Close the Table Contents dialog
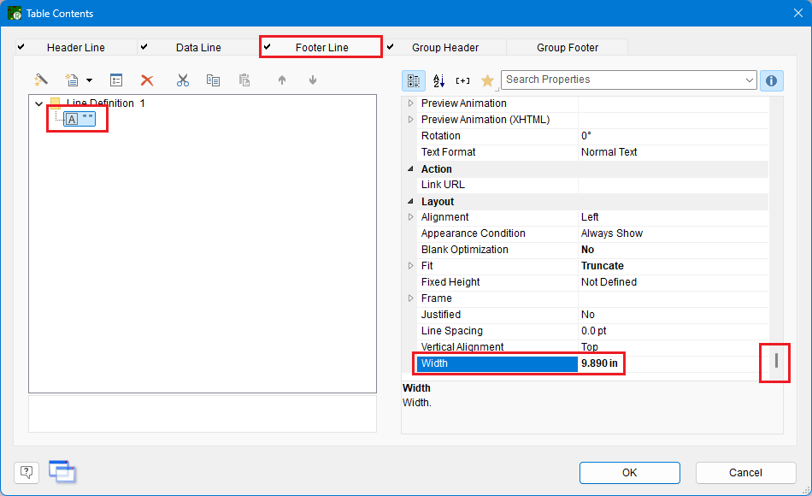 (x=798, y=13)
